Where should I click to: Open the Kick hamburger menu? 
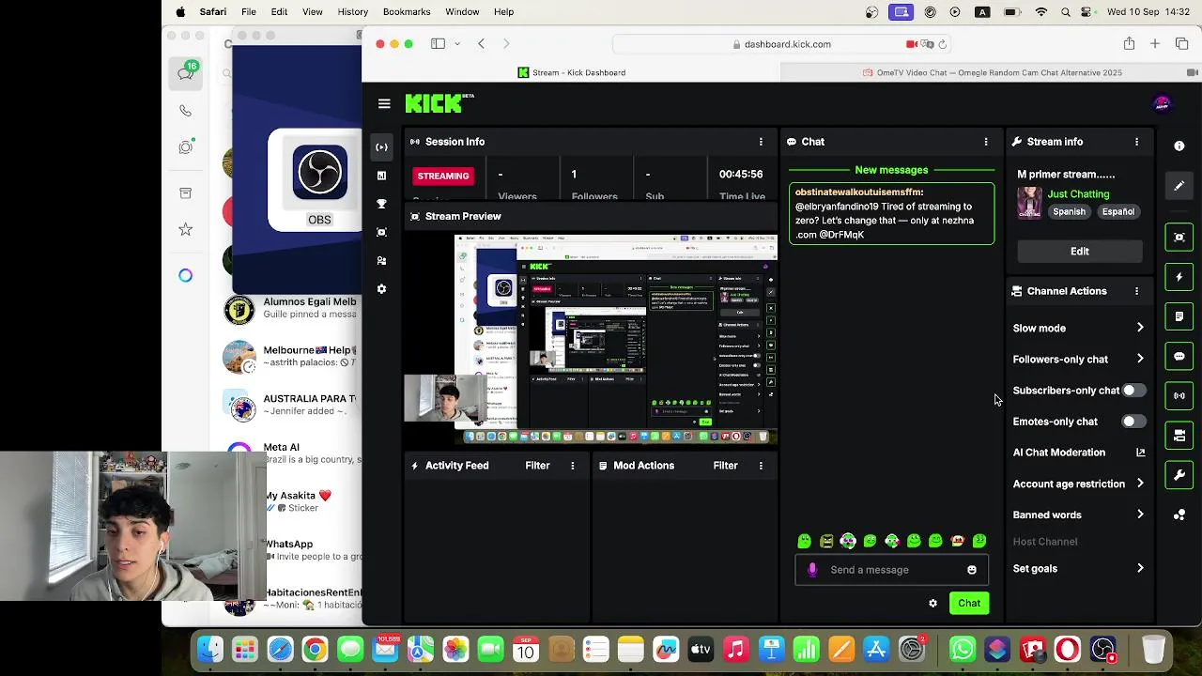[384, 104]
